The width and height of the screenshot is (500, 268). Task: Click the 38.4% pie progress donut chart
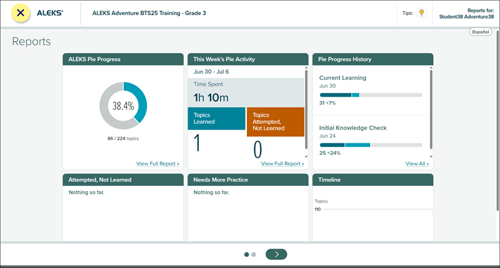pyautogui.click(x=123, y=106)
